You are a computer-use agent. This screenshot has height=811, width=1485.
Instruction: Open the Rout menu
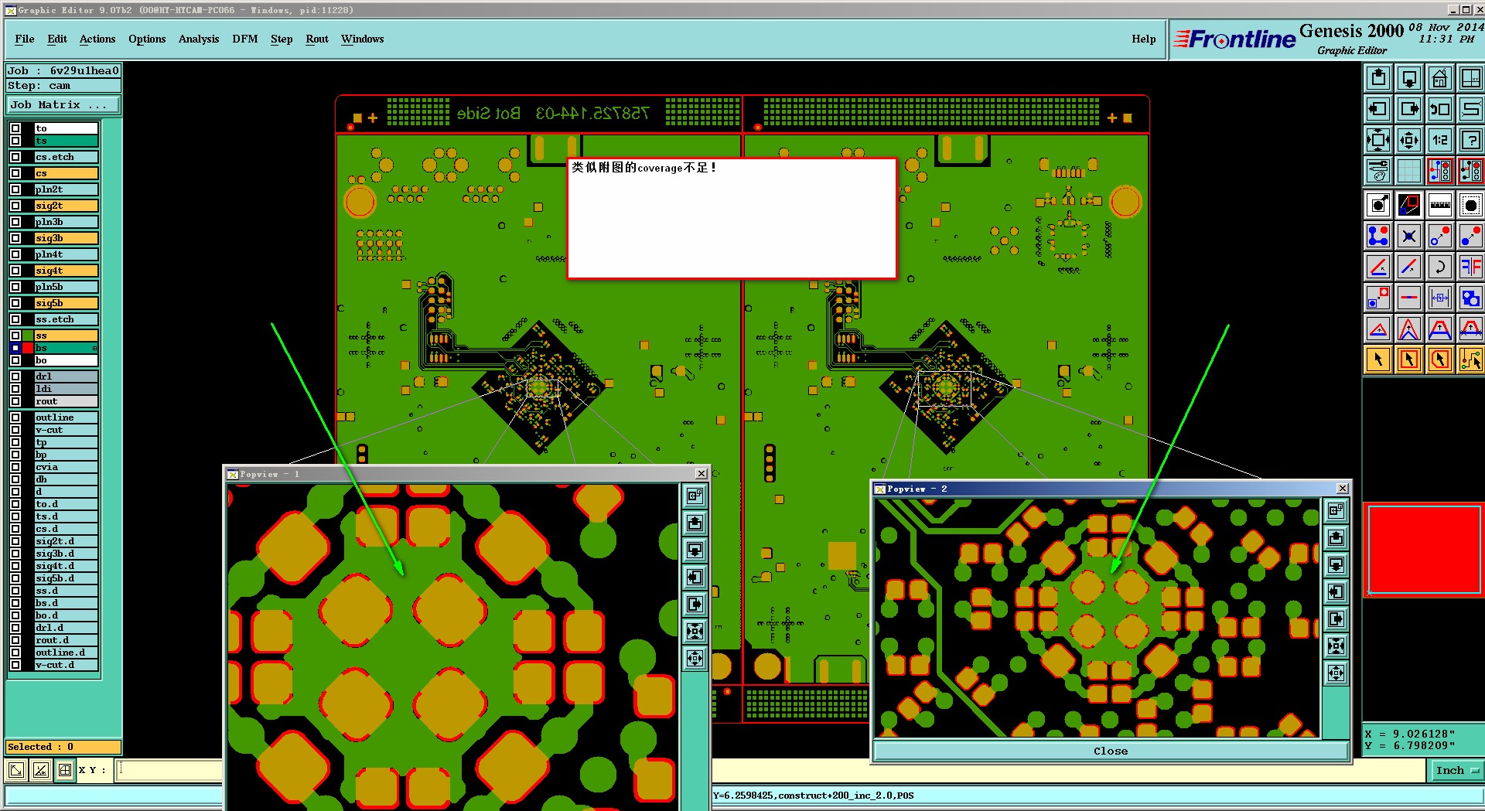click(x=317, y=39)
